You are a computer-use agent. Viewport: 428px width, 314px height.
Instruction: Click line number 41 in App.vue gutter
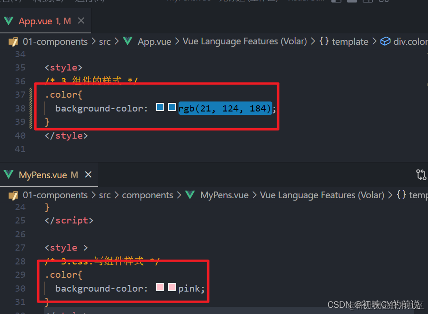[20, 149]
